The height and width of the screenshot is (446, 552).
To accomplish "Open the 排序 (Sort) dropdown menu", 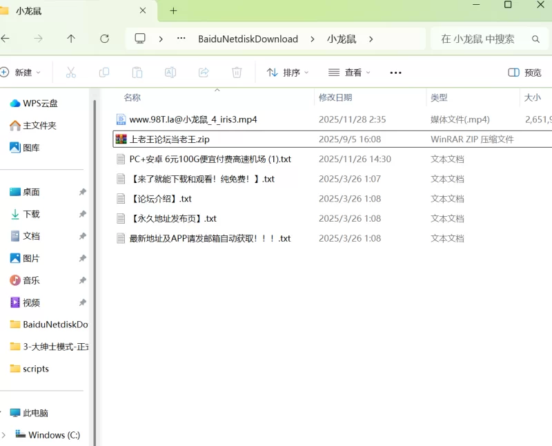I will point(288,72).
